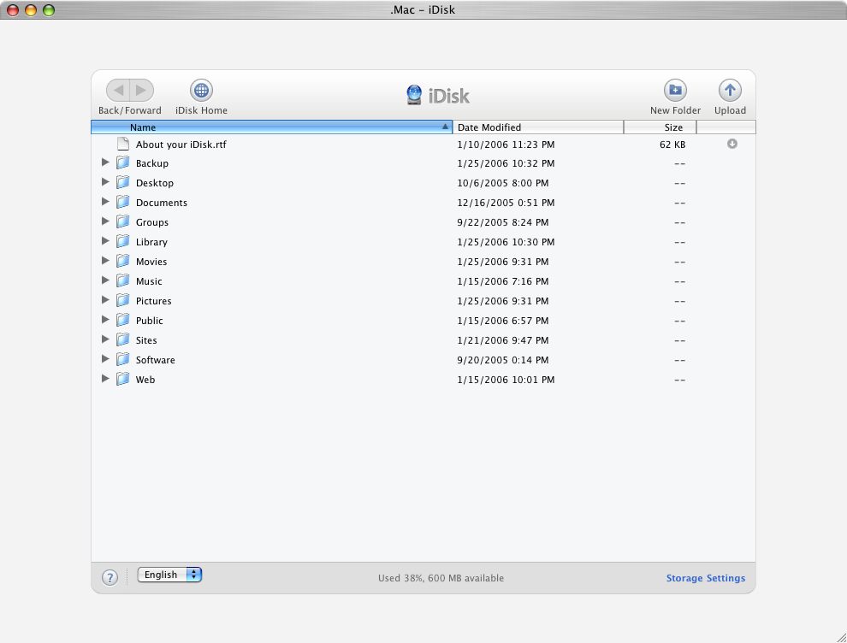Click the Software folder icon
Image resolution: width=847 pixels, height=643 pixels.
click(123, 359)
